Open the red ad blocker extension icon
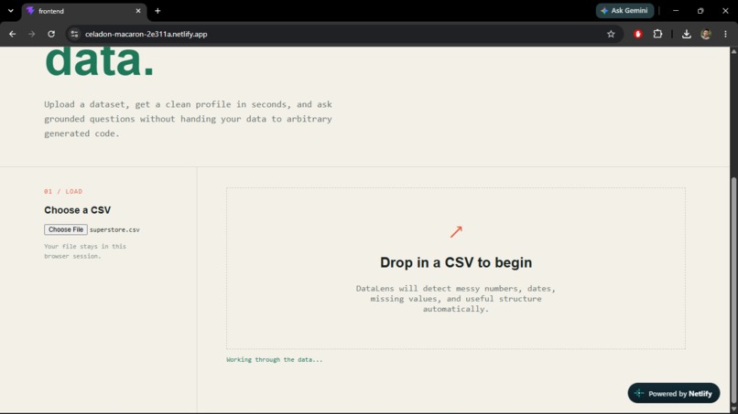Image resolution: width=738 pixels, height=414 pixels. 638,34
